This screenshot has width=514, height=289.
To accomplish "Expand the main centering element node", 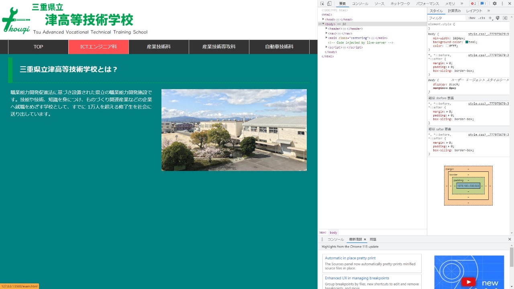I will 326,38.
